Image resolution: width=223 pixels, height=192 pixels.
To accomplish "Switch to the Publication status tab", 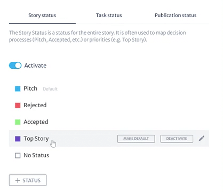I will tap(176, 15).
